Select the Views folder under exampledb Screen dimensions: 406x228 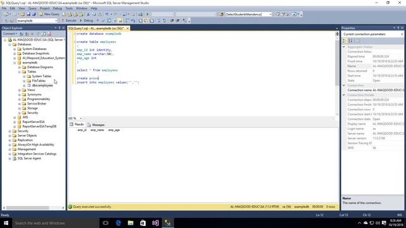[31, 90]
